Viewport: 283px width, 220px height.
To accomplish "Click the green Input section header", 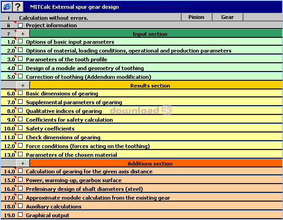I will [x=156, y=34].
